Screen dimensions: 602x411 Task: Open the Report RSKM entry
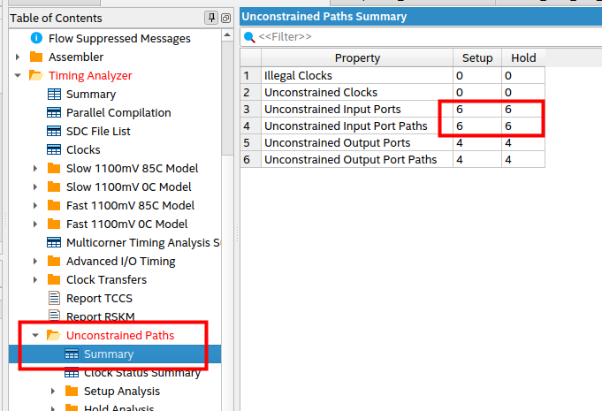[101, 316]
